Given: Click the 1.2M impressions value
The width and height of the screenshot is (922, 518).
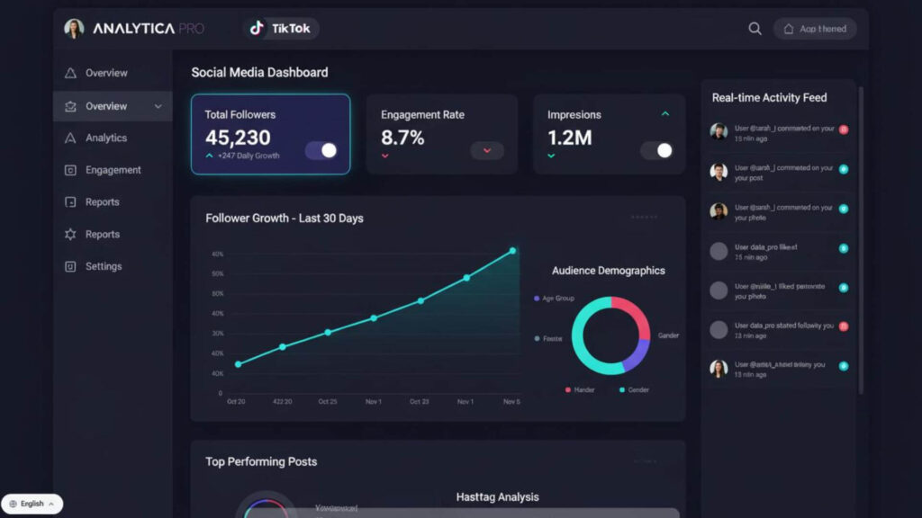Looking at the screenshot, I should click(x=570, y=138).
